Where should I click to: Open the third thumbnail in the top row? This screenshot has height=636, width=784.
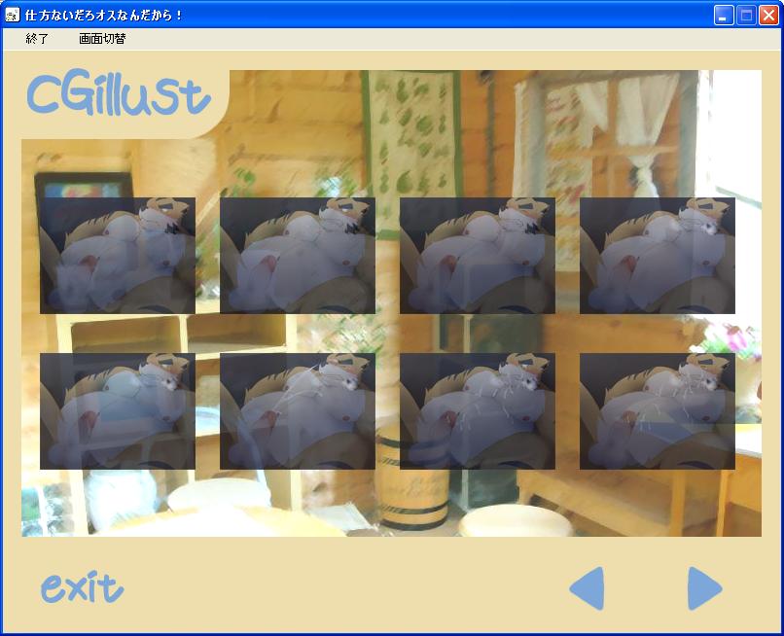(x=478, y=256)
